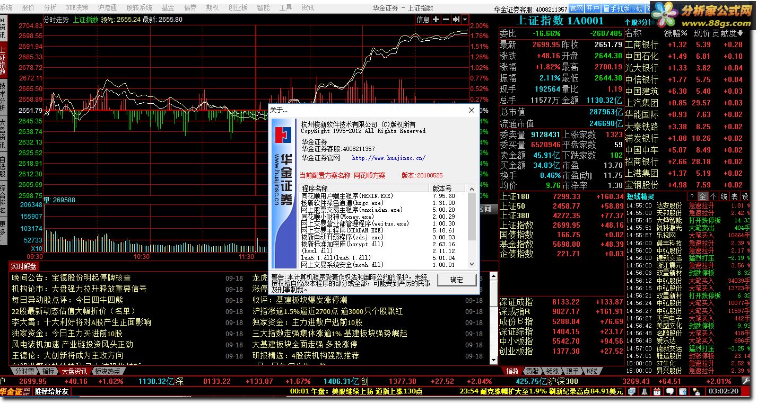This screenshot has height=404, width=757.
Task: Select the 全 filter in 短线精灵 panel
Action: tap(703, 196)
